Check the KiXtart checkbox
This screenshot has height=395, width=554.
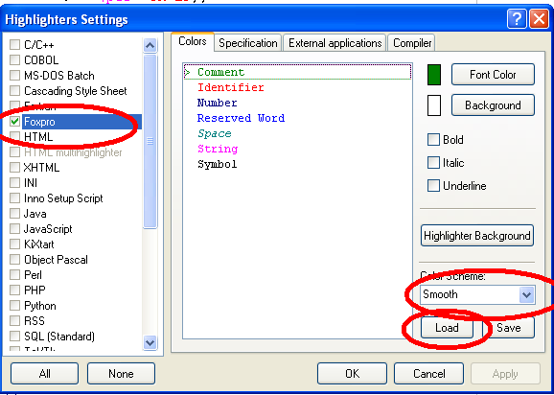(14, 244)
